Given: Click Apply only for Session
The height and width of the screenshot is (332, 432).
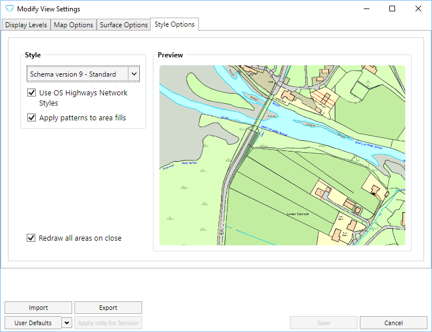Looking at the screenshot, I should (x=108, y=323).
